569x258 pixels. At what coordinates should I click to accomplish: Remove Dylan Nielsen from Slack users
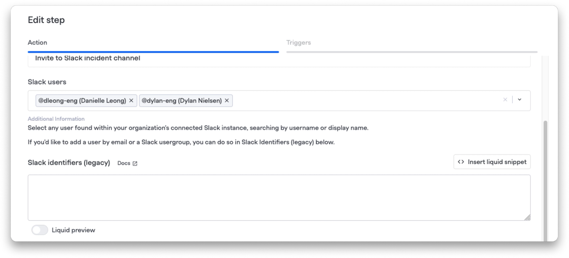tap(227, 101)
